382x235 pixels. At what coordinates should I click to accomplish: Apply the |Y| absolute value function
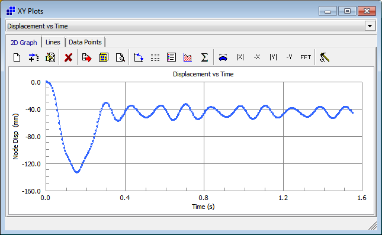273,57
